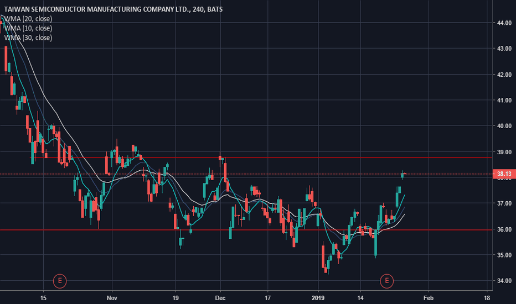Click the January earnings E marker
The height and width of the screenshot is (304, 516).
(x=386, y=281)
